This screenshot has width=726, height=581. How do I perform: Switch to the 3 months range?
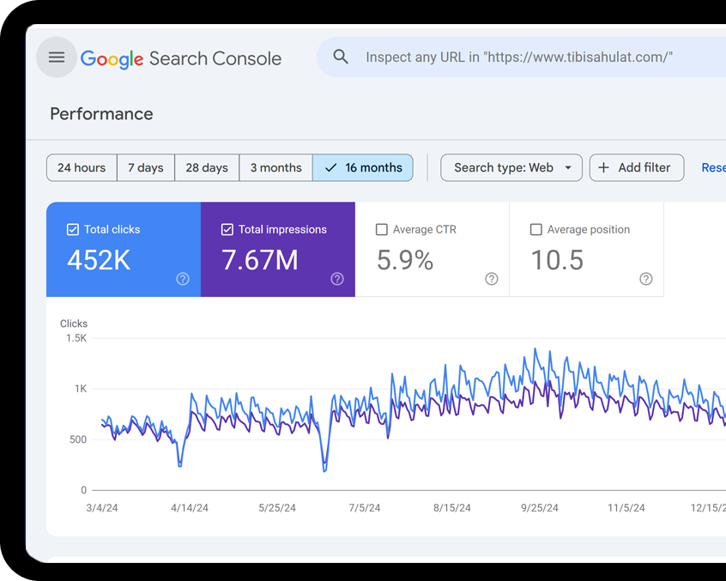(x=275, y=167)
